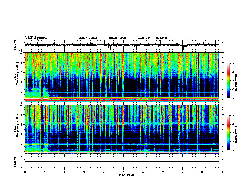The height and width of the screenshot is (193, 250).
Task: Click the 'Time (min)' axis label
Action: click(126, 175)
